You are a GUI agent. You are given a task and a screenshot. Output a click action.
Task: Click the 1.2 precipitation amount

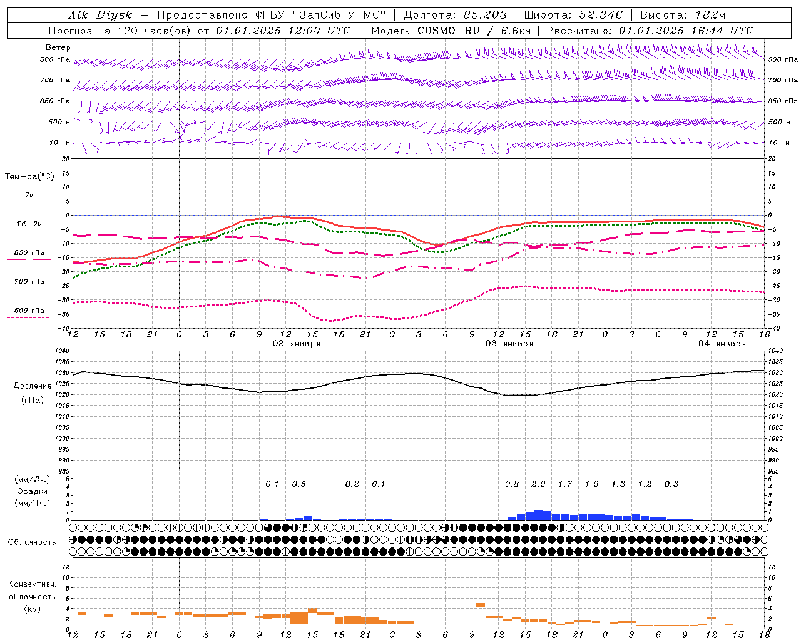coord(645,484)
